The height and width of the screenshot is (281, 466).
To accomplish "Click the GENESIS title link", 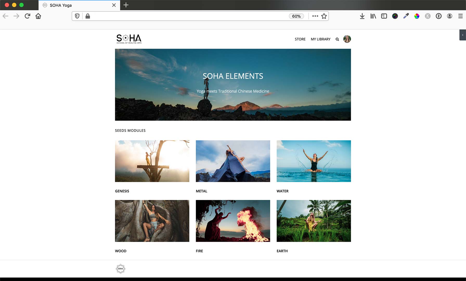I will (122, 191).
